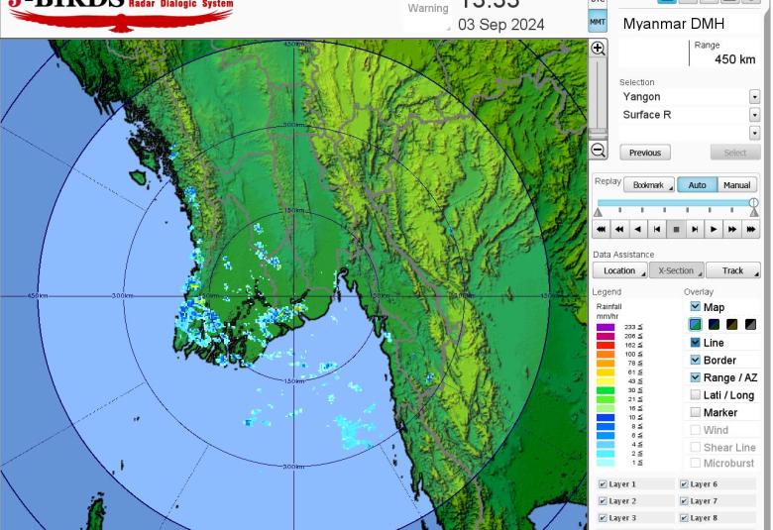This screenshot has width=773, height=530.
Task: Uncheck the Border overlay checkbox
Action: pos(696,361)
